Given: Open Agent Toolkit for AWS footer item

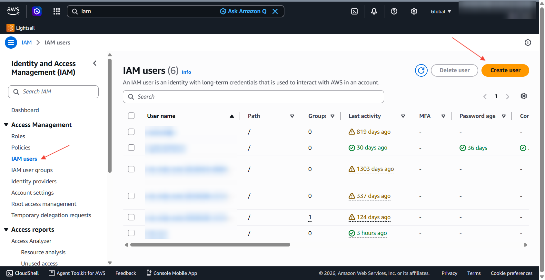Looking at the screenshot, I should coord(77,273).
